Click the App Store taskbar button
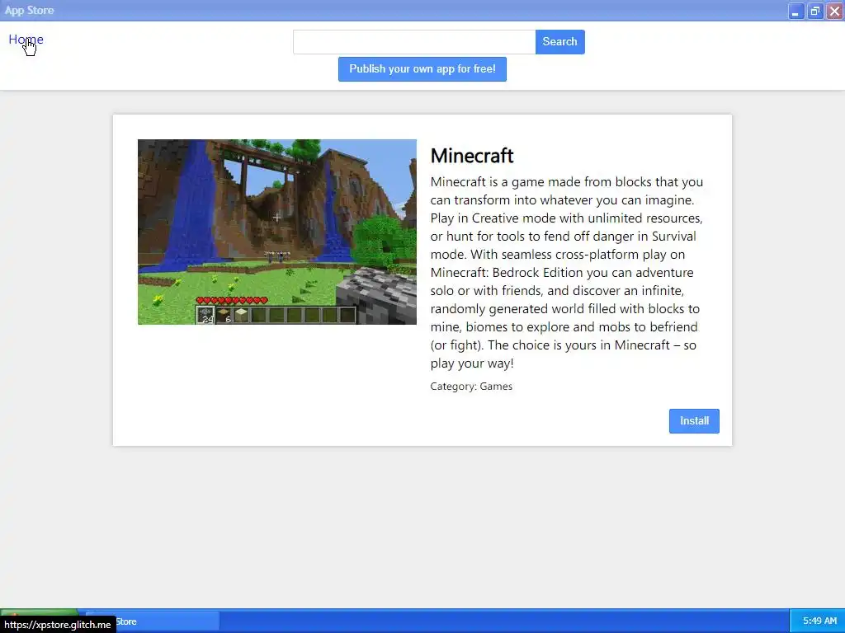845x633 pixels. click(153, 621)
